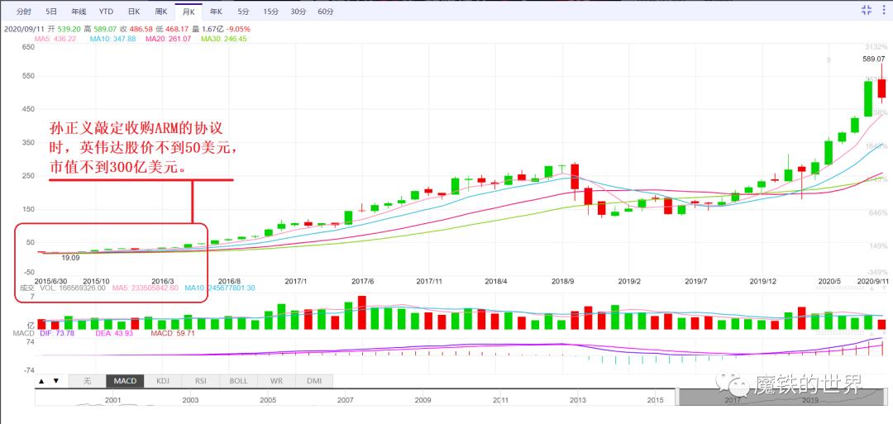Switch to the 分时 intraday tab
This screenshot has height=424, width=893.
click(x=24, y=12)
